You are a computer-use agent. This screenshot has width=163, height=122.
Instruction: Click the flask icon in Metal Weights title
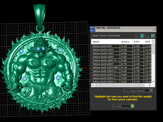(92, 29)
